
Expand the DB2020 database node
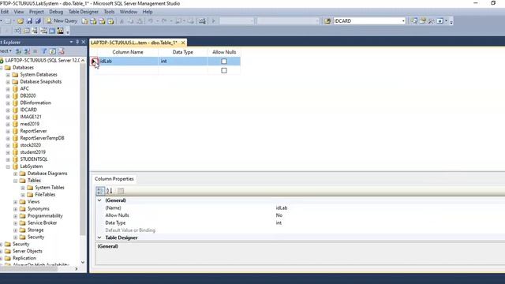pos(8,96)
